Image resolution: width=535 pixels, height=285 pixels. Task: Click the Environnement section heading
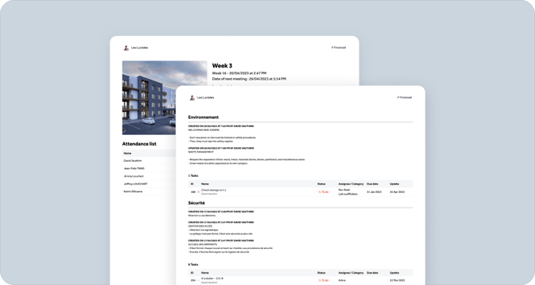[203, 117]
